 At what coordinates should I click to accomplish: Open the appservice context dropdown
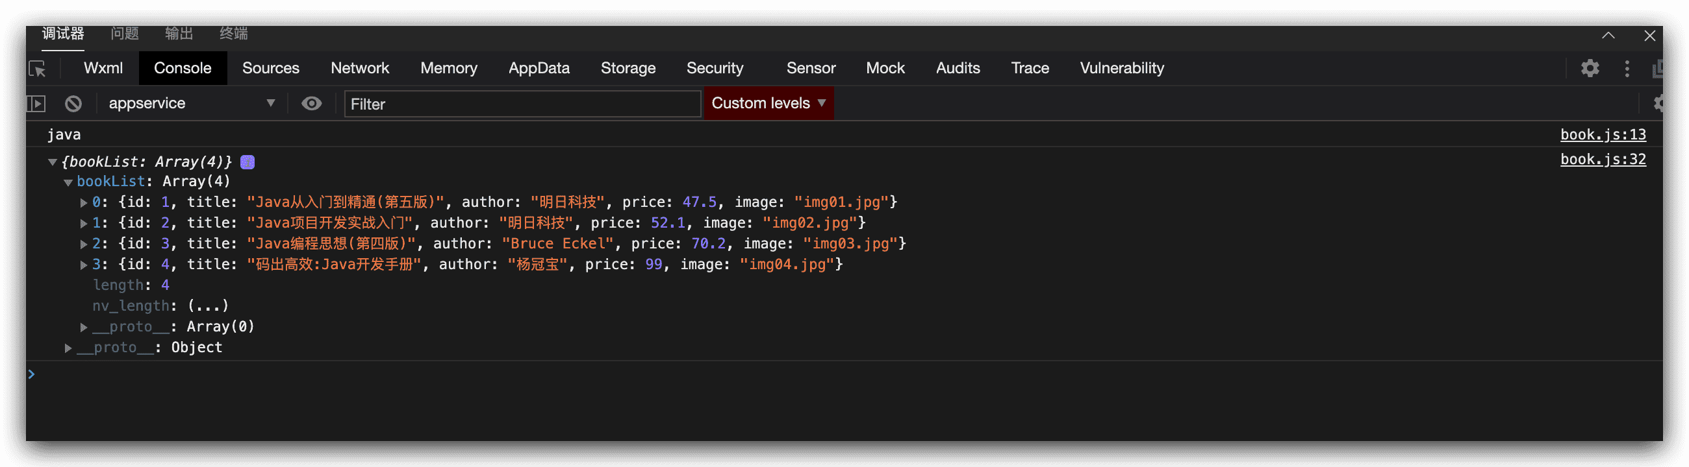pyautogui.click(x=190, y=104)
